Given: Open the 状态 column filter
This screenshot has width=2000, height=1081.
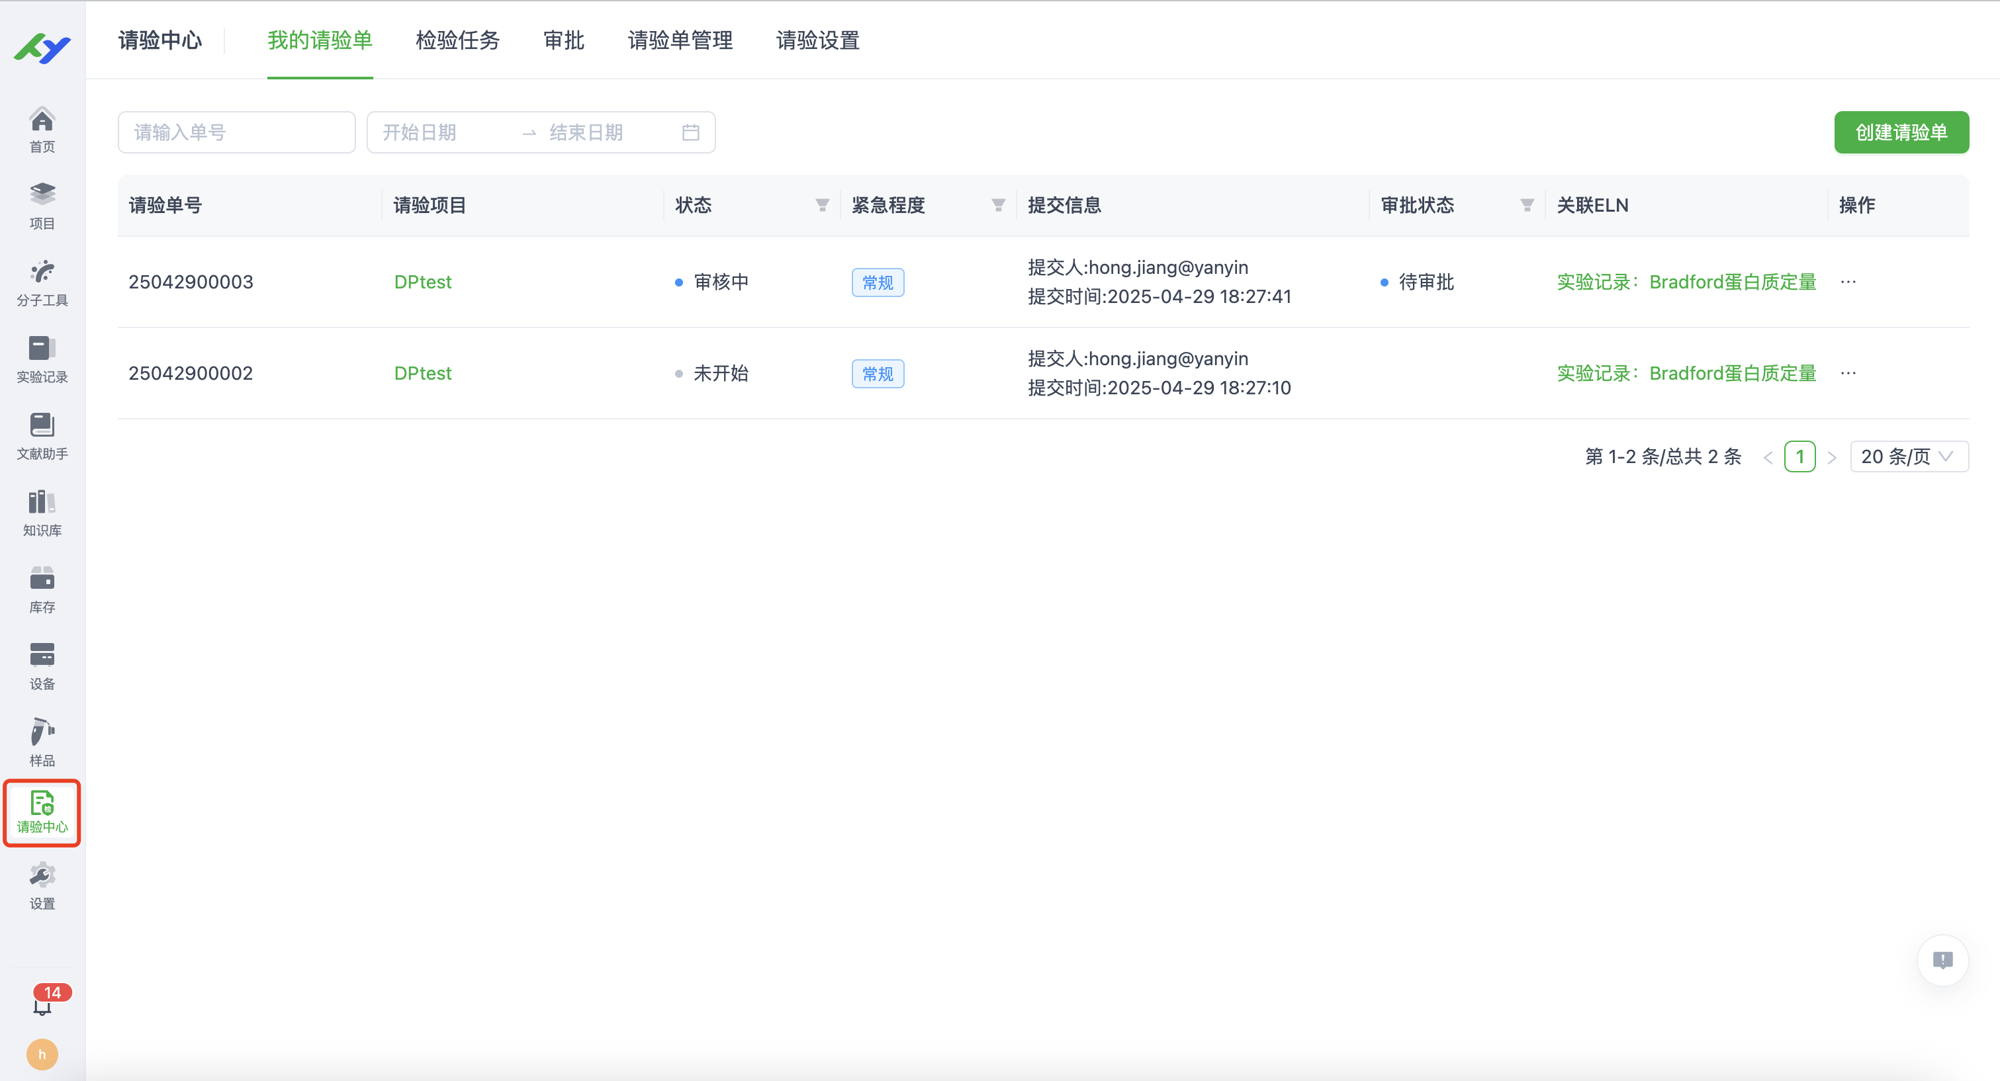Looking at the screenshot, I should pos(822,205).
